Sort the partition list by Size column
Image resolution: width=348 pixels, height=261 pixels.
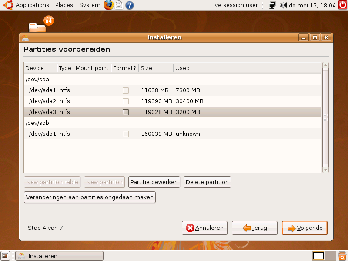(156, 68)
